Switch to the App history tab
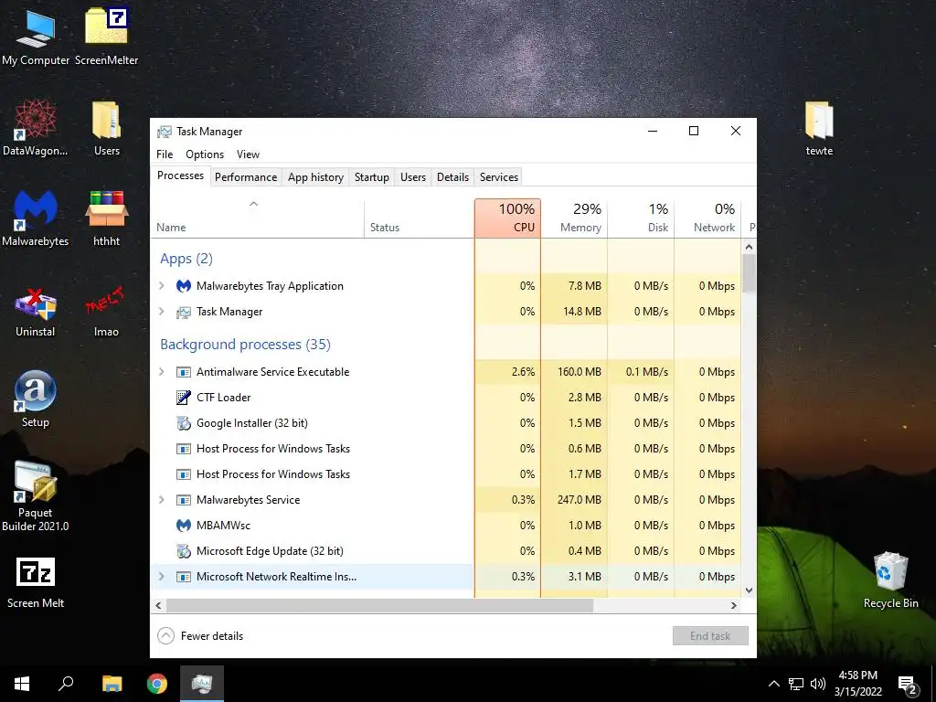The height and width of the screenshot is (702, 936). coord(315,177)
